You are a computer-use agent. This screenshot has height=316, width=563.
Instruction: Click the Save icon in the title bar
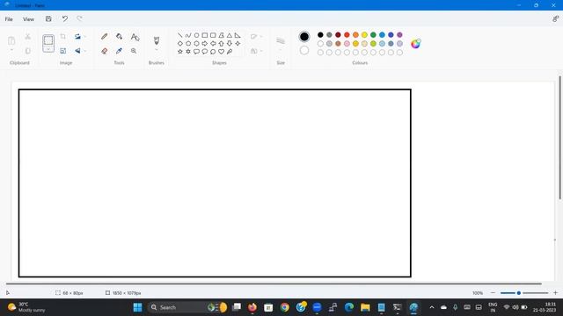(x=48, y=19)
